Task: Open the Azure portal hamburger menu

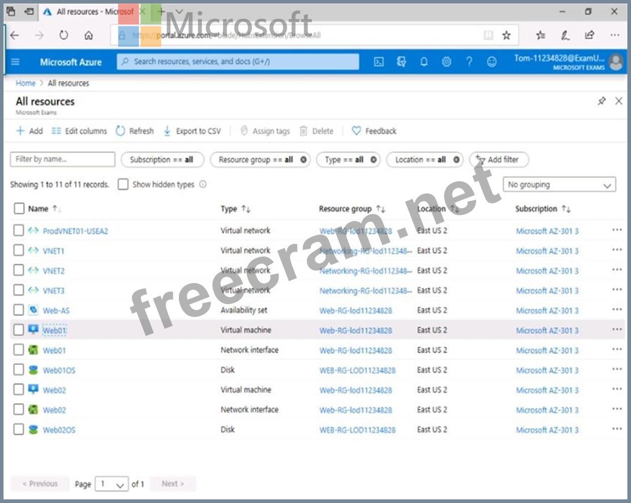Action: coord(15,62)
